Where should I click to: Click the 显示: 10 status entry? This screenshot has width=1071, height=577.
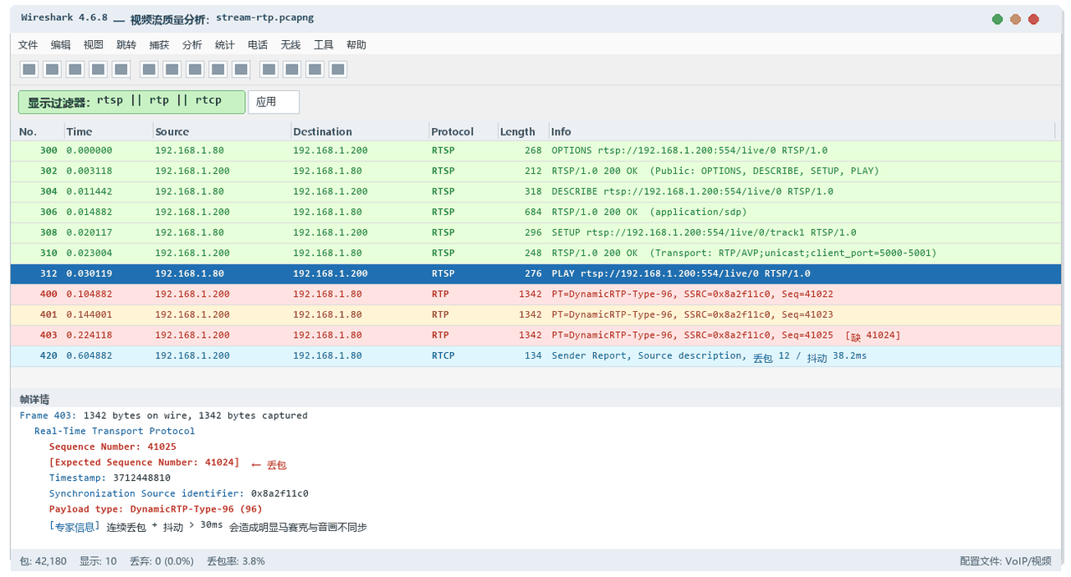coord(98,561)
